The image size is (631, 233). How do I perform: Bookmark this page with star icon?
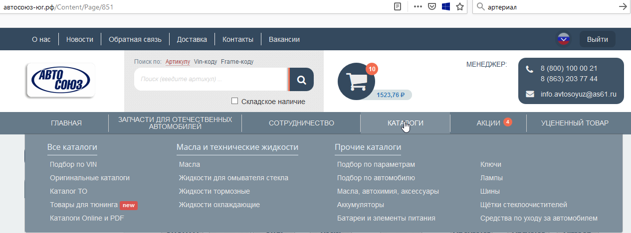click(459, 6)
